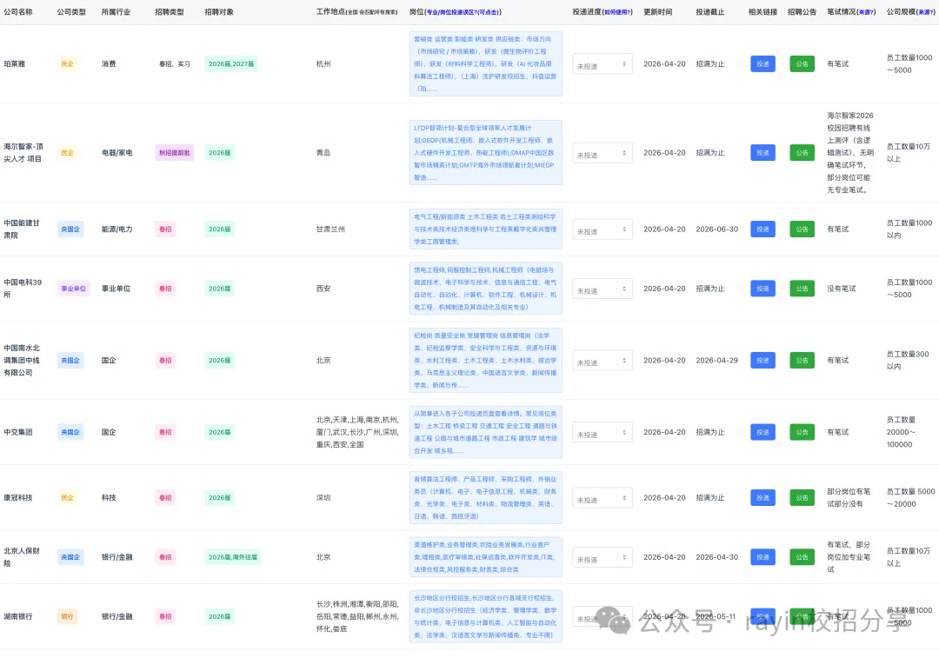
Task: Open the 未投递 dropdown for 中交集团
Action: point(603,432)
